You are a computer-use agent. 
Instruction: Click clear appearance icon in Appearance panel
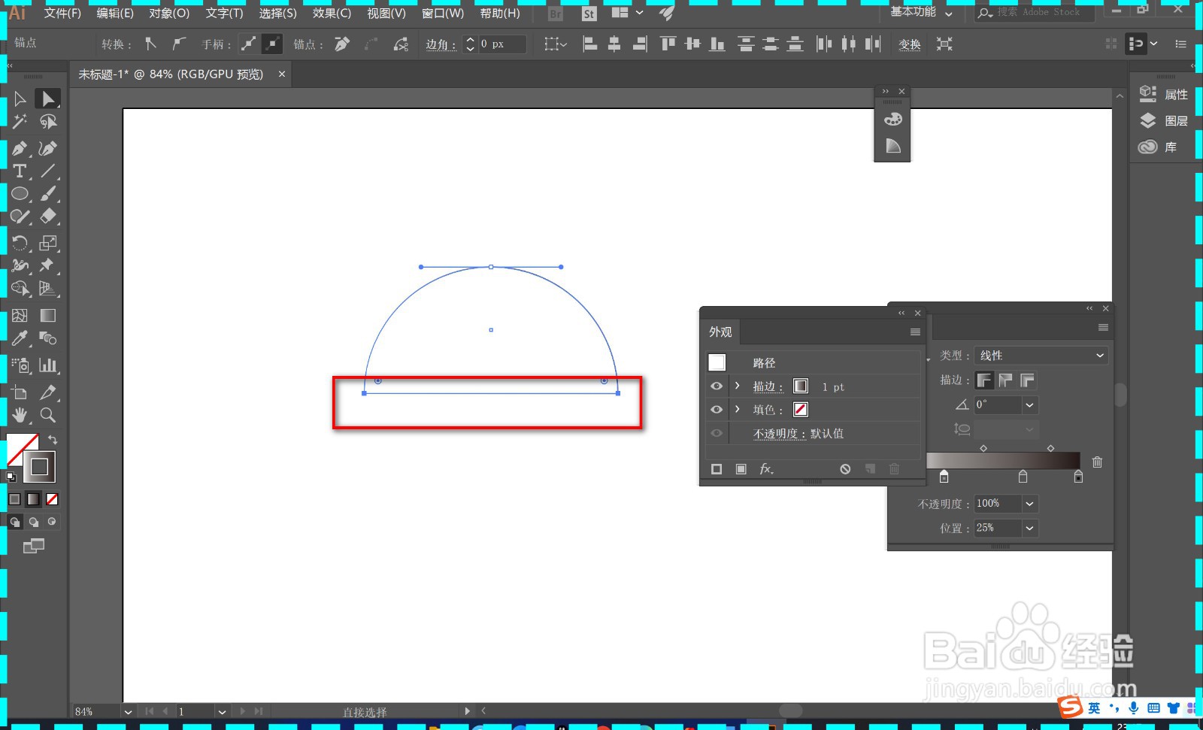845,468
